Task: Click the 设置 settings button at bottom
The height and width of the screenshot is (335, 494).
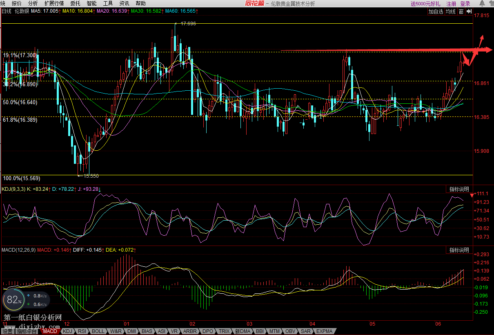Action: pyautogui.click(x=7, y=331)
